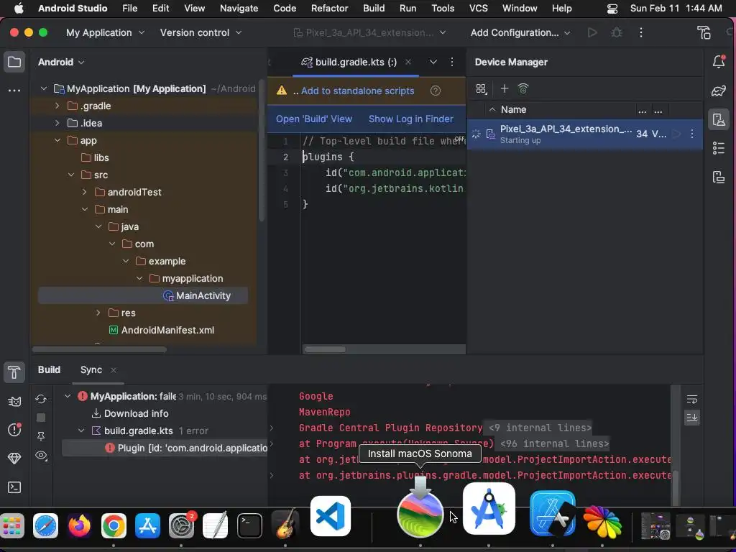This screenshot has height=552, width=736.
Task: Open the Notifications bell icon
Action: coord(719,62)
